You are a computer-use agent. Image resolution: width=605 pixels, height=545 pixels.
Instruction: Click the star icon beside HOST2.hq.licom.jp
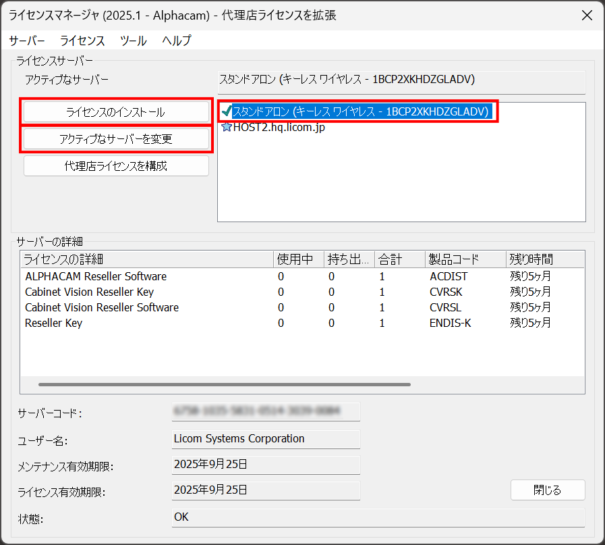pos(227,127)
